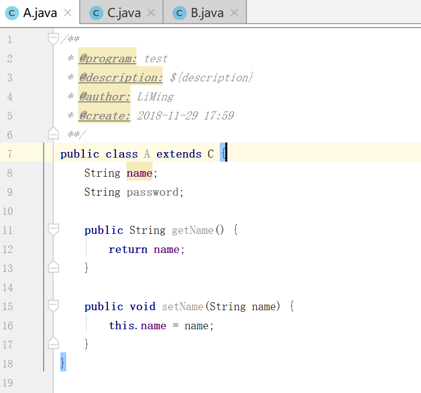Place cursor on the highlighted name field
The image size is (421, 393).
click(139, 173)
